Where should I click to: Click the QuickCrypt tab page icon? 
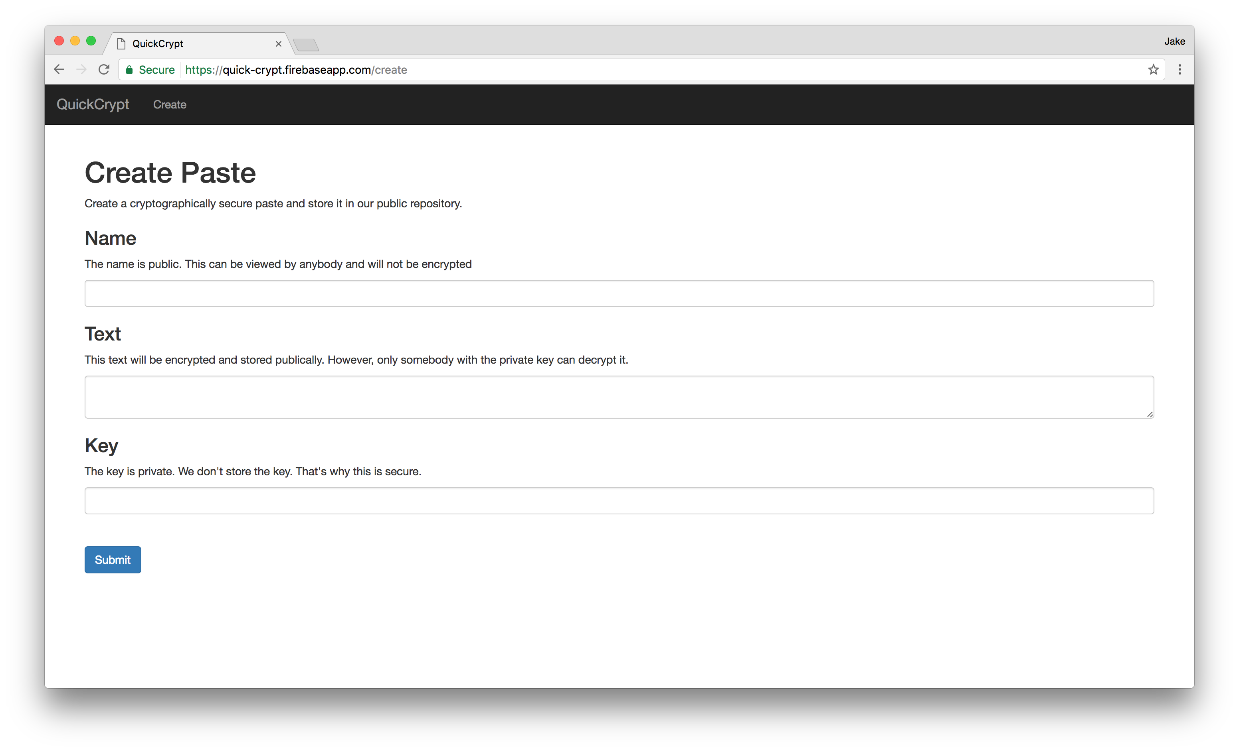tap(121, 44)
